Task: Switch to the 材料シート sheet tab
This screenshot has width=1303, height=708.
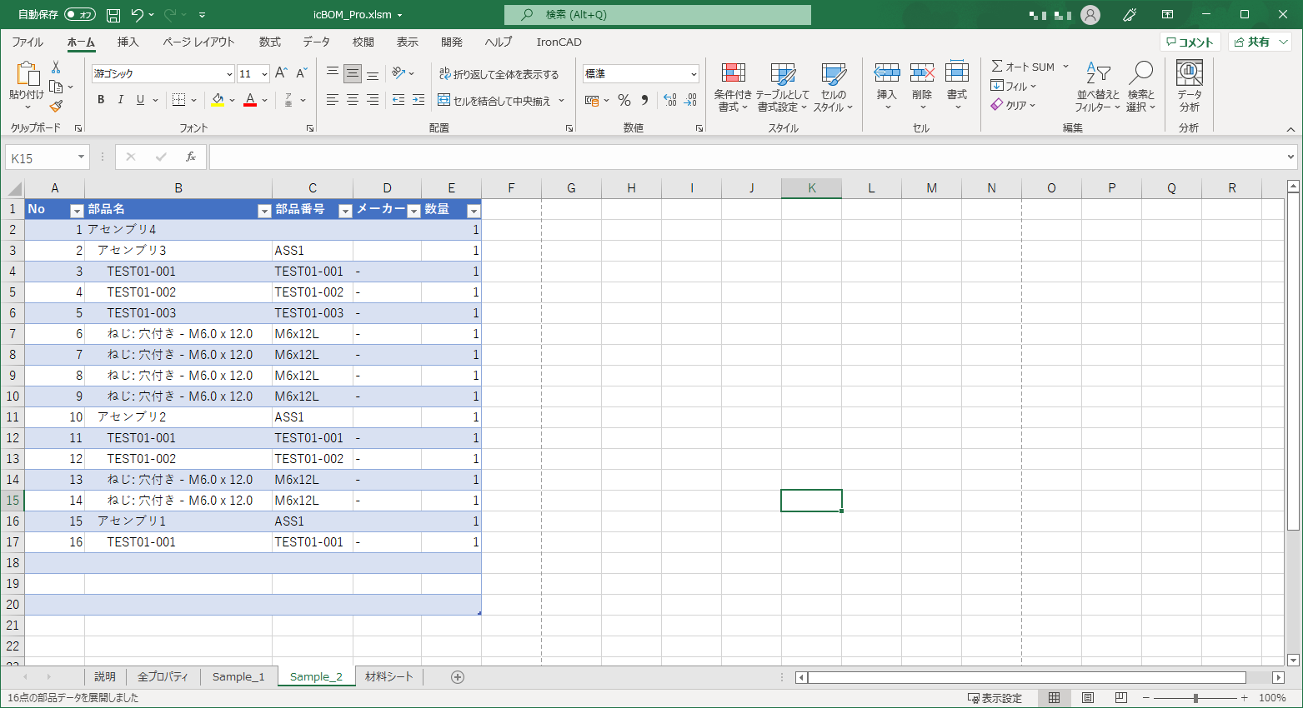Action: coord(388,677)
